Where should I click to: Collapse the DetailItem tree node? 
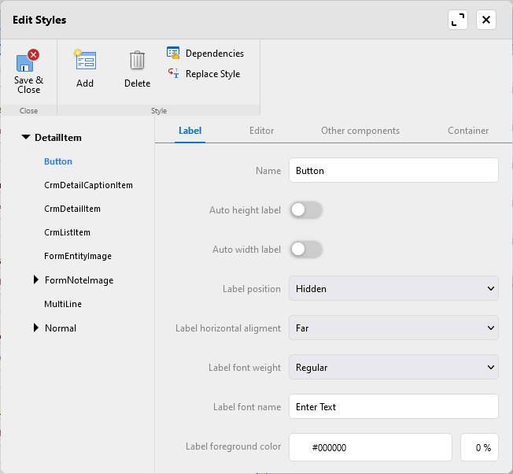tap(26, 138)
